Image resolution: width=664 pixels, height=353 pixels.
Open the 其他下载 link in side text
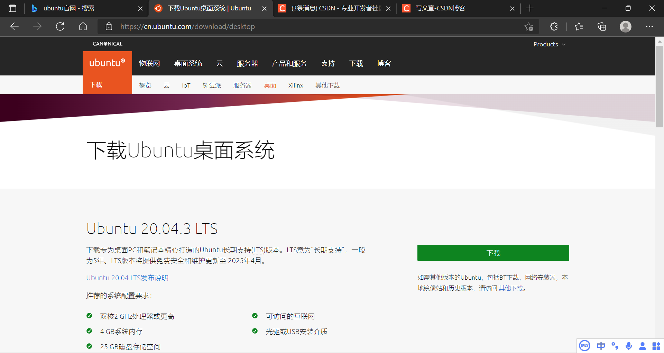(511, 288)
